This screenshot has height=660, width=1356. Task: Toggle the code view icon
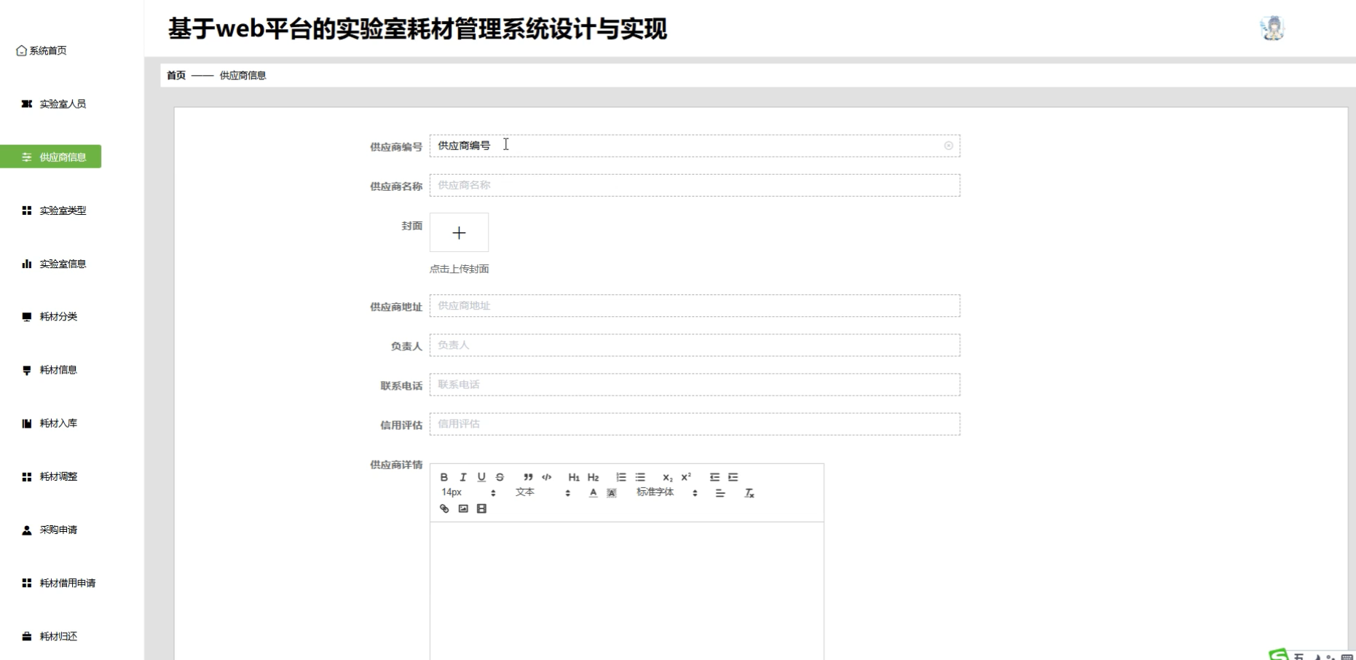pos(546,477)
